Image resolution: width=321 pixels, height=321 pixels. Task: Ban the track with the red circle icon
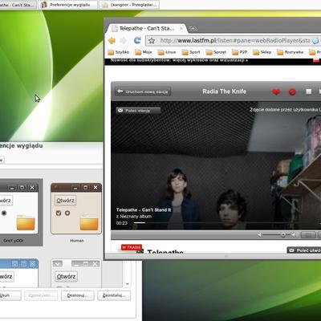[x=292, y=91]
